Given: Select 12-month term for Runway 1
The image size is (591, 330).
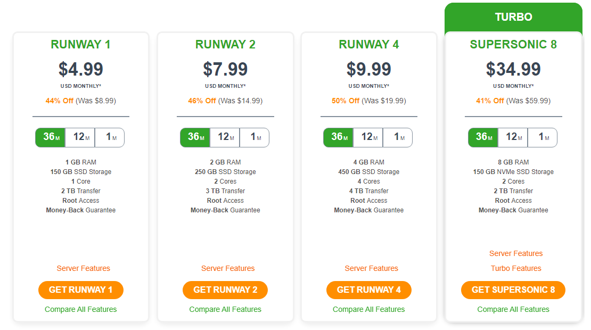Looking at the screenshot, I should 80,137.
